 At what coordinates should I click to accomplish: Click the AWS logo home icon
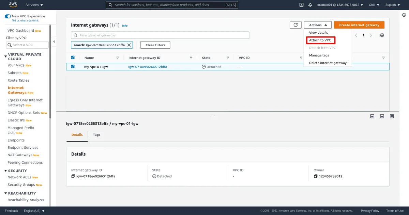point(13,5)
